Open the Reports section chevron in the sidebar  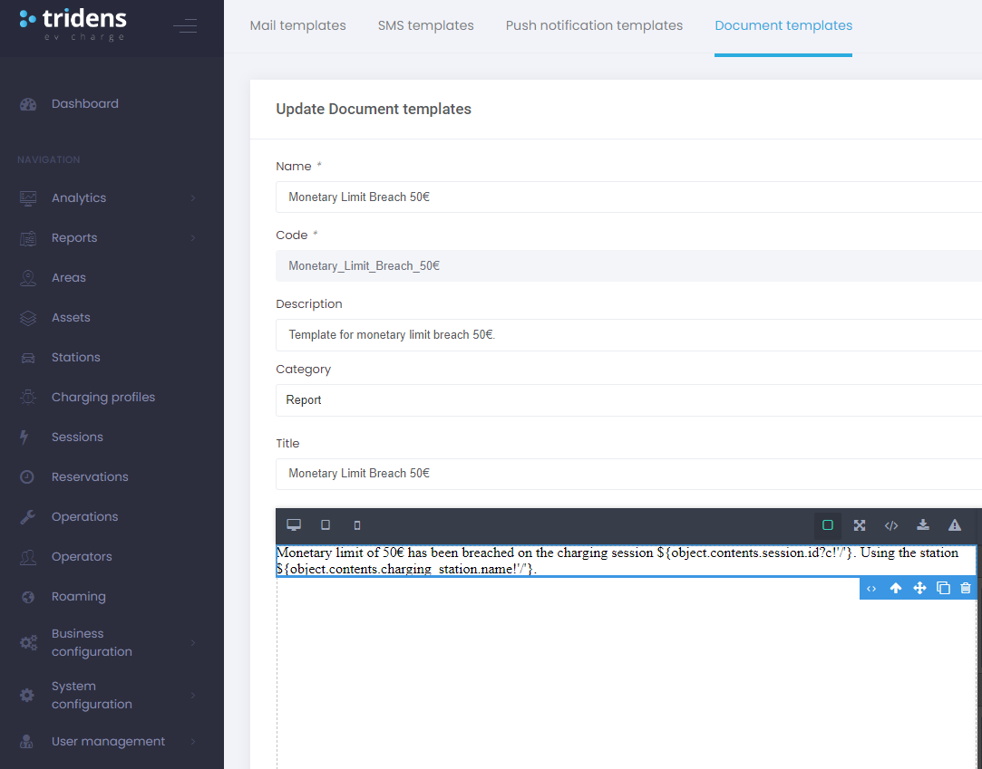point(191,237)
